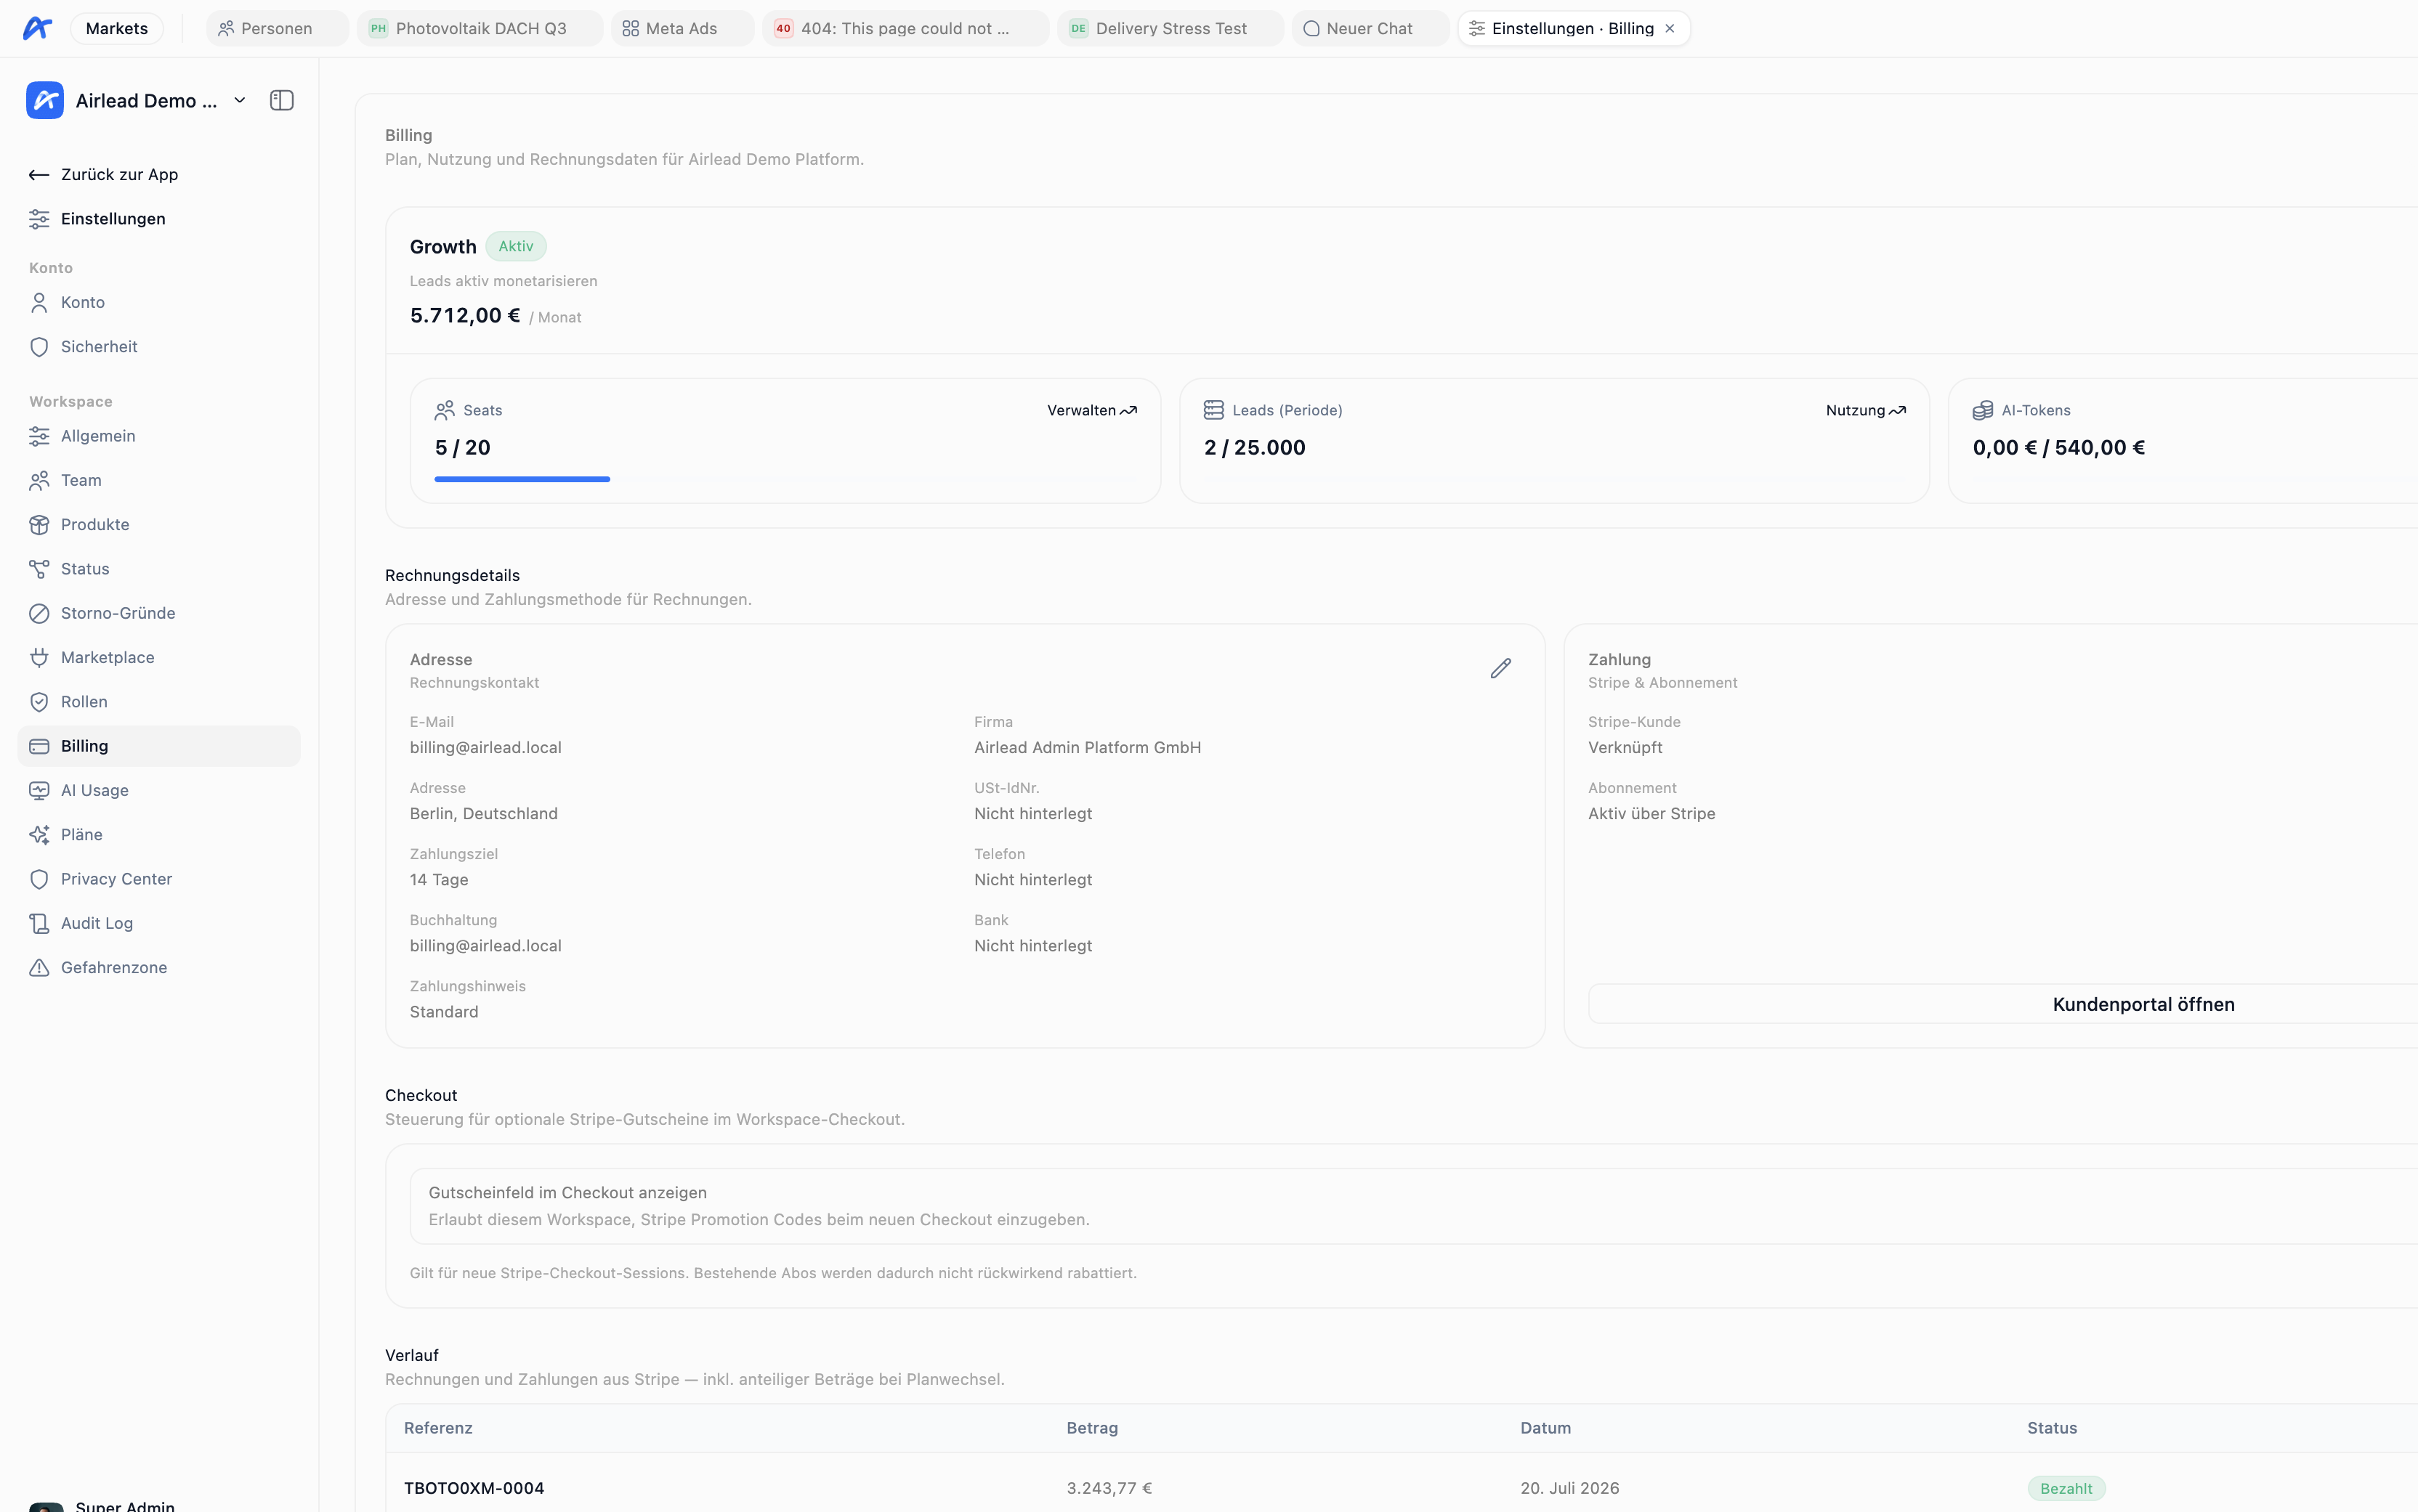Image resolution: width=2418 pixels, height=1512 pixels.
Task: Open the 404 page tab
Action: tap(905, 28)
